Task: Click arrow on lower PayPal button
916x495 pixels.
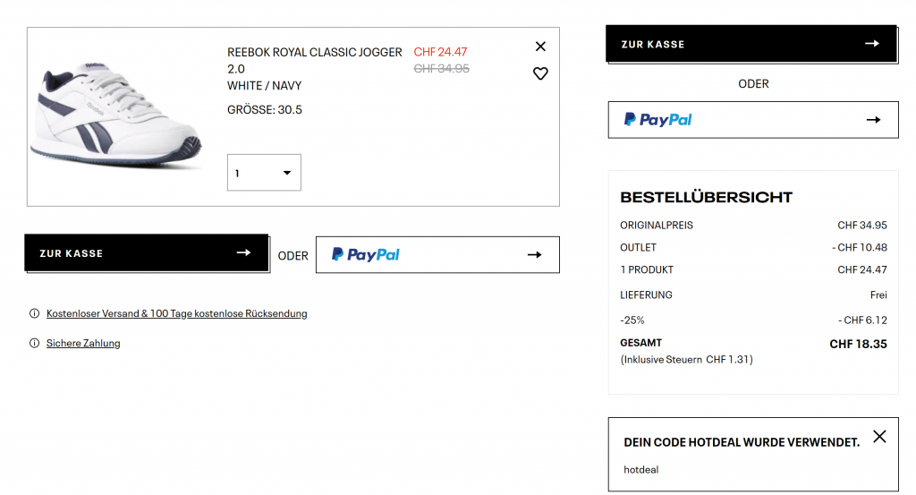Action: (x=535, y=255)
